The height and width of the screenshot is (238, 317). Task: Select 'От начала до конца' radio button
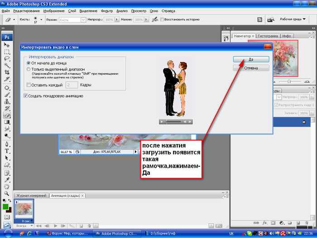29,63
